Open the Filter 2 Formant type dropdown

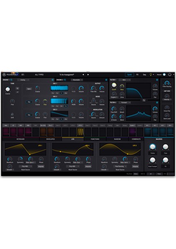click(x=125, y=103)
